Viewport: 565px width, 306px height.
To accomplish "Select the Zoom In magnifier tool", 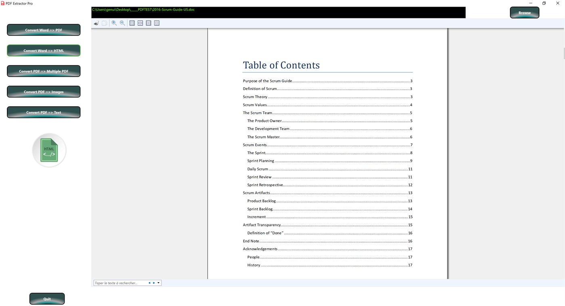I will [x=114, y=23].
